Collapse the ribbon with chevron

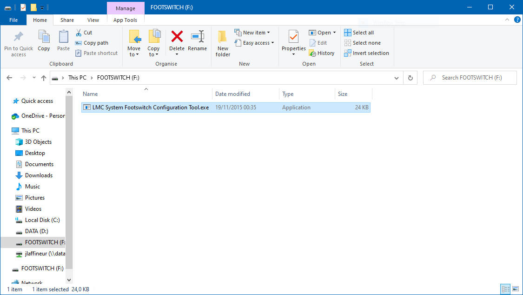point(507,20)
